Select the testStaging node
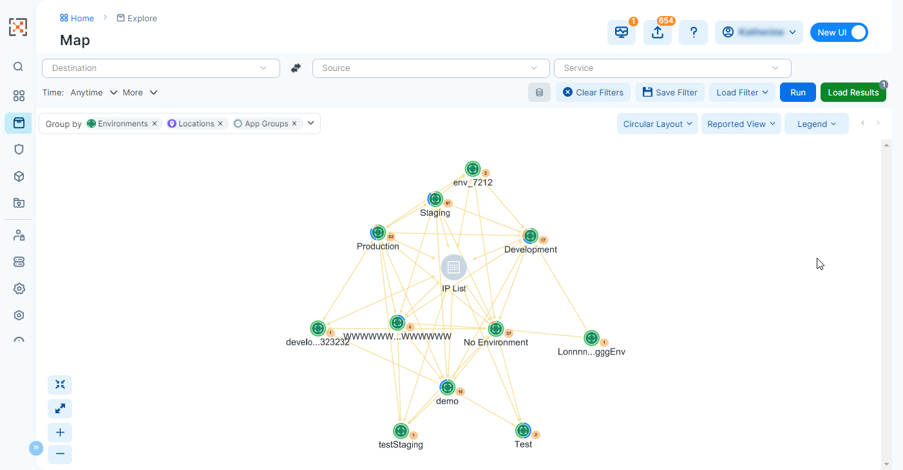 point(401,431)
